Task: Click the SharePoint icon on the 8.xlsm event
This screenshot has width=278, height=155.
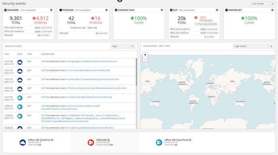Action: coord(20,98)
